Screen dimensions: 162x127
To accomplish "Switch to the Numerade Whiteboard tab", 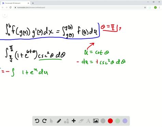I will click(16, 3).
